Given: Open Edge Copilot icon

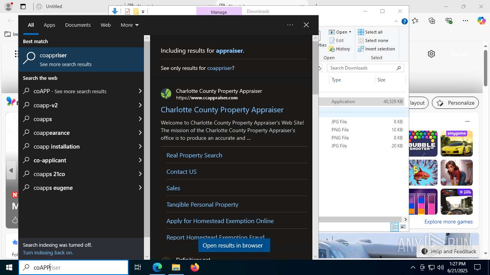Looking at the screenshot, I should [481, 21].
